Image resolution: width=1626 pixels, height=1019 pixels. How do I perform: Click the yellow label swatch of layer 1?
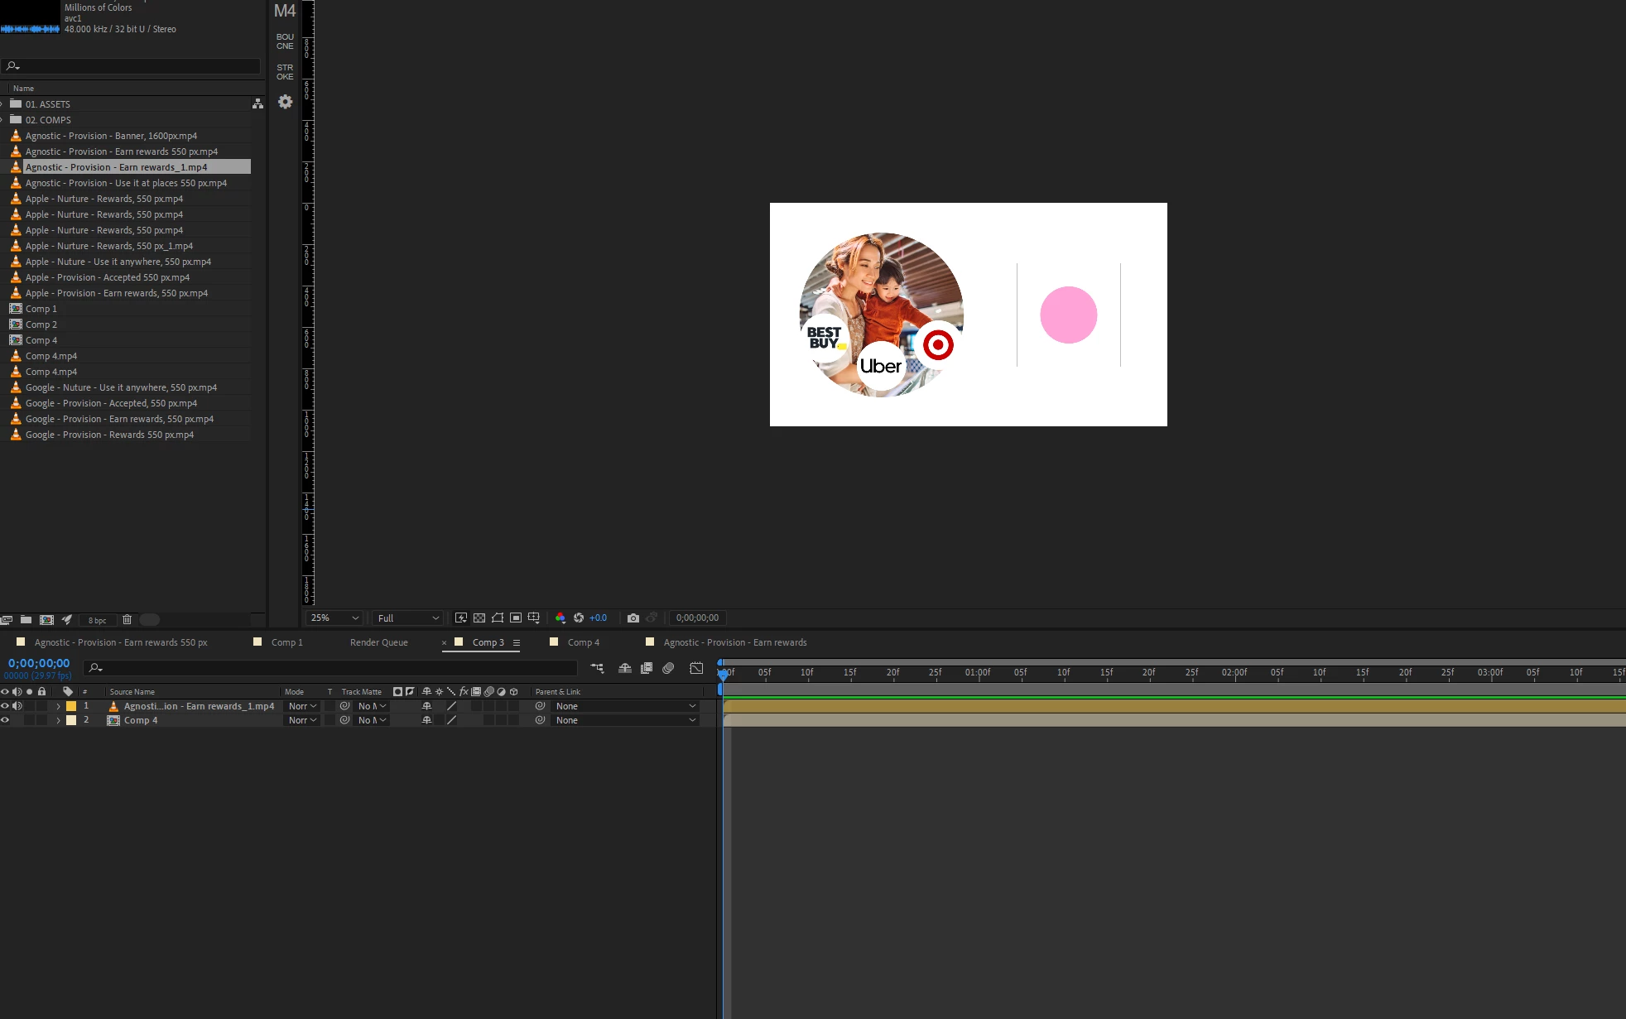71,706
